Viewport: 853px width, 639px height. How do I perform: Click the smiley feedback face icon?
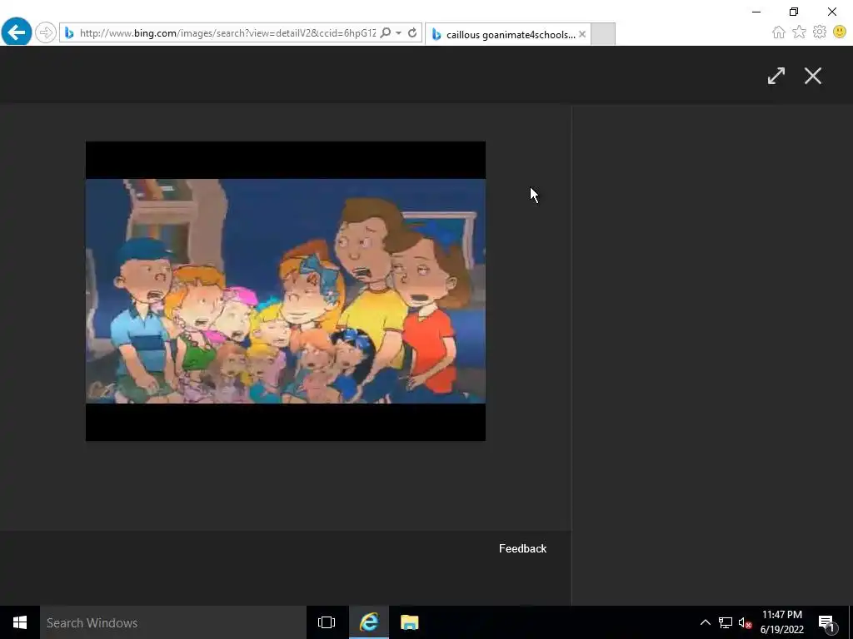(840, 32)
